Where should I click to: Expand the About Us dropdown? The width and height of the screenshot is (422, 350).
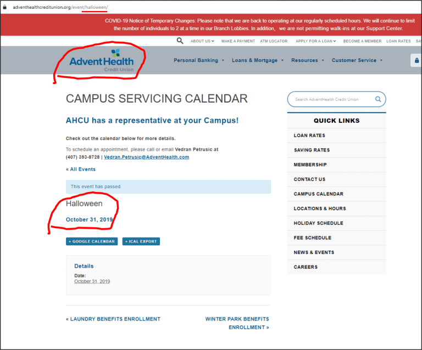[x=202, y=41]
